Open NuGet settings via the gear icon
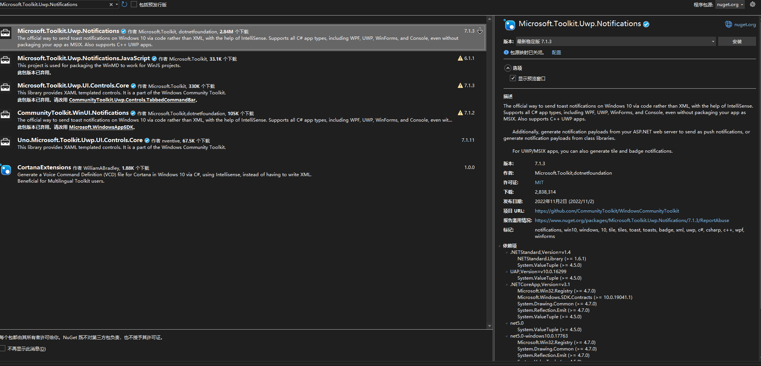This screenshot has width=761, height=366. pyautogui.click(x=753, y=5)
